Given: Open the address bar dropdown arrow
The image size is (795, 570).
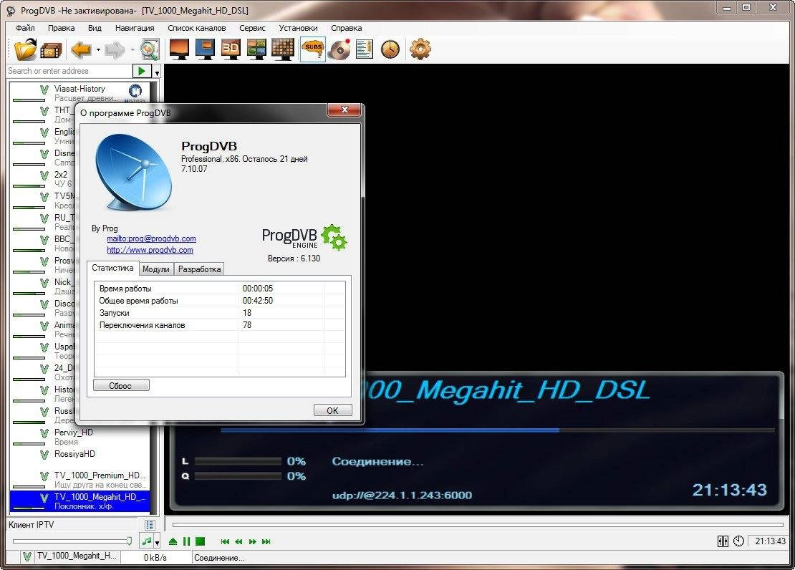Looking at the screenshot, I should click(x=157, y=72).
